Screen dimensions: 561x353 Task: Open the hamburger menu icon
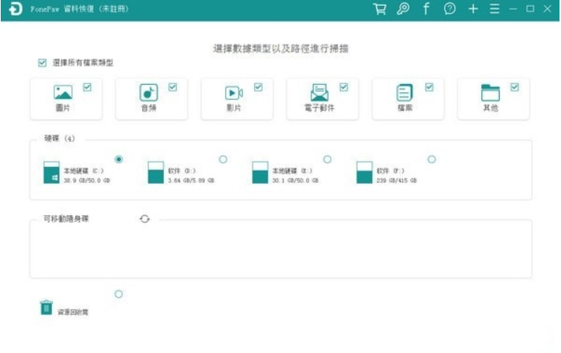[495, 9]
